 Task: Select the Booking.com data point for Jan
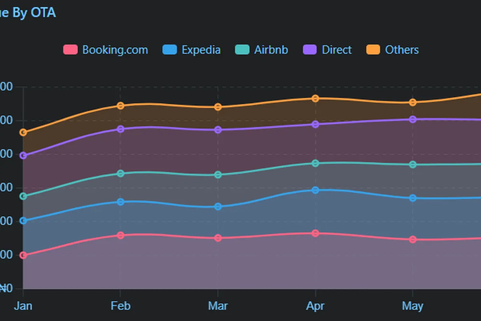(x=23, y=255)
